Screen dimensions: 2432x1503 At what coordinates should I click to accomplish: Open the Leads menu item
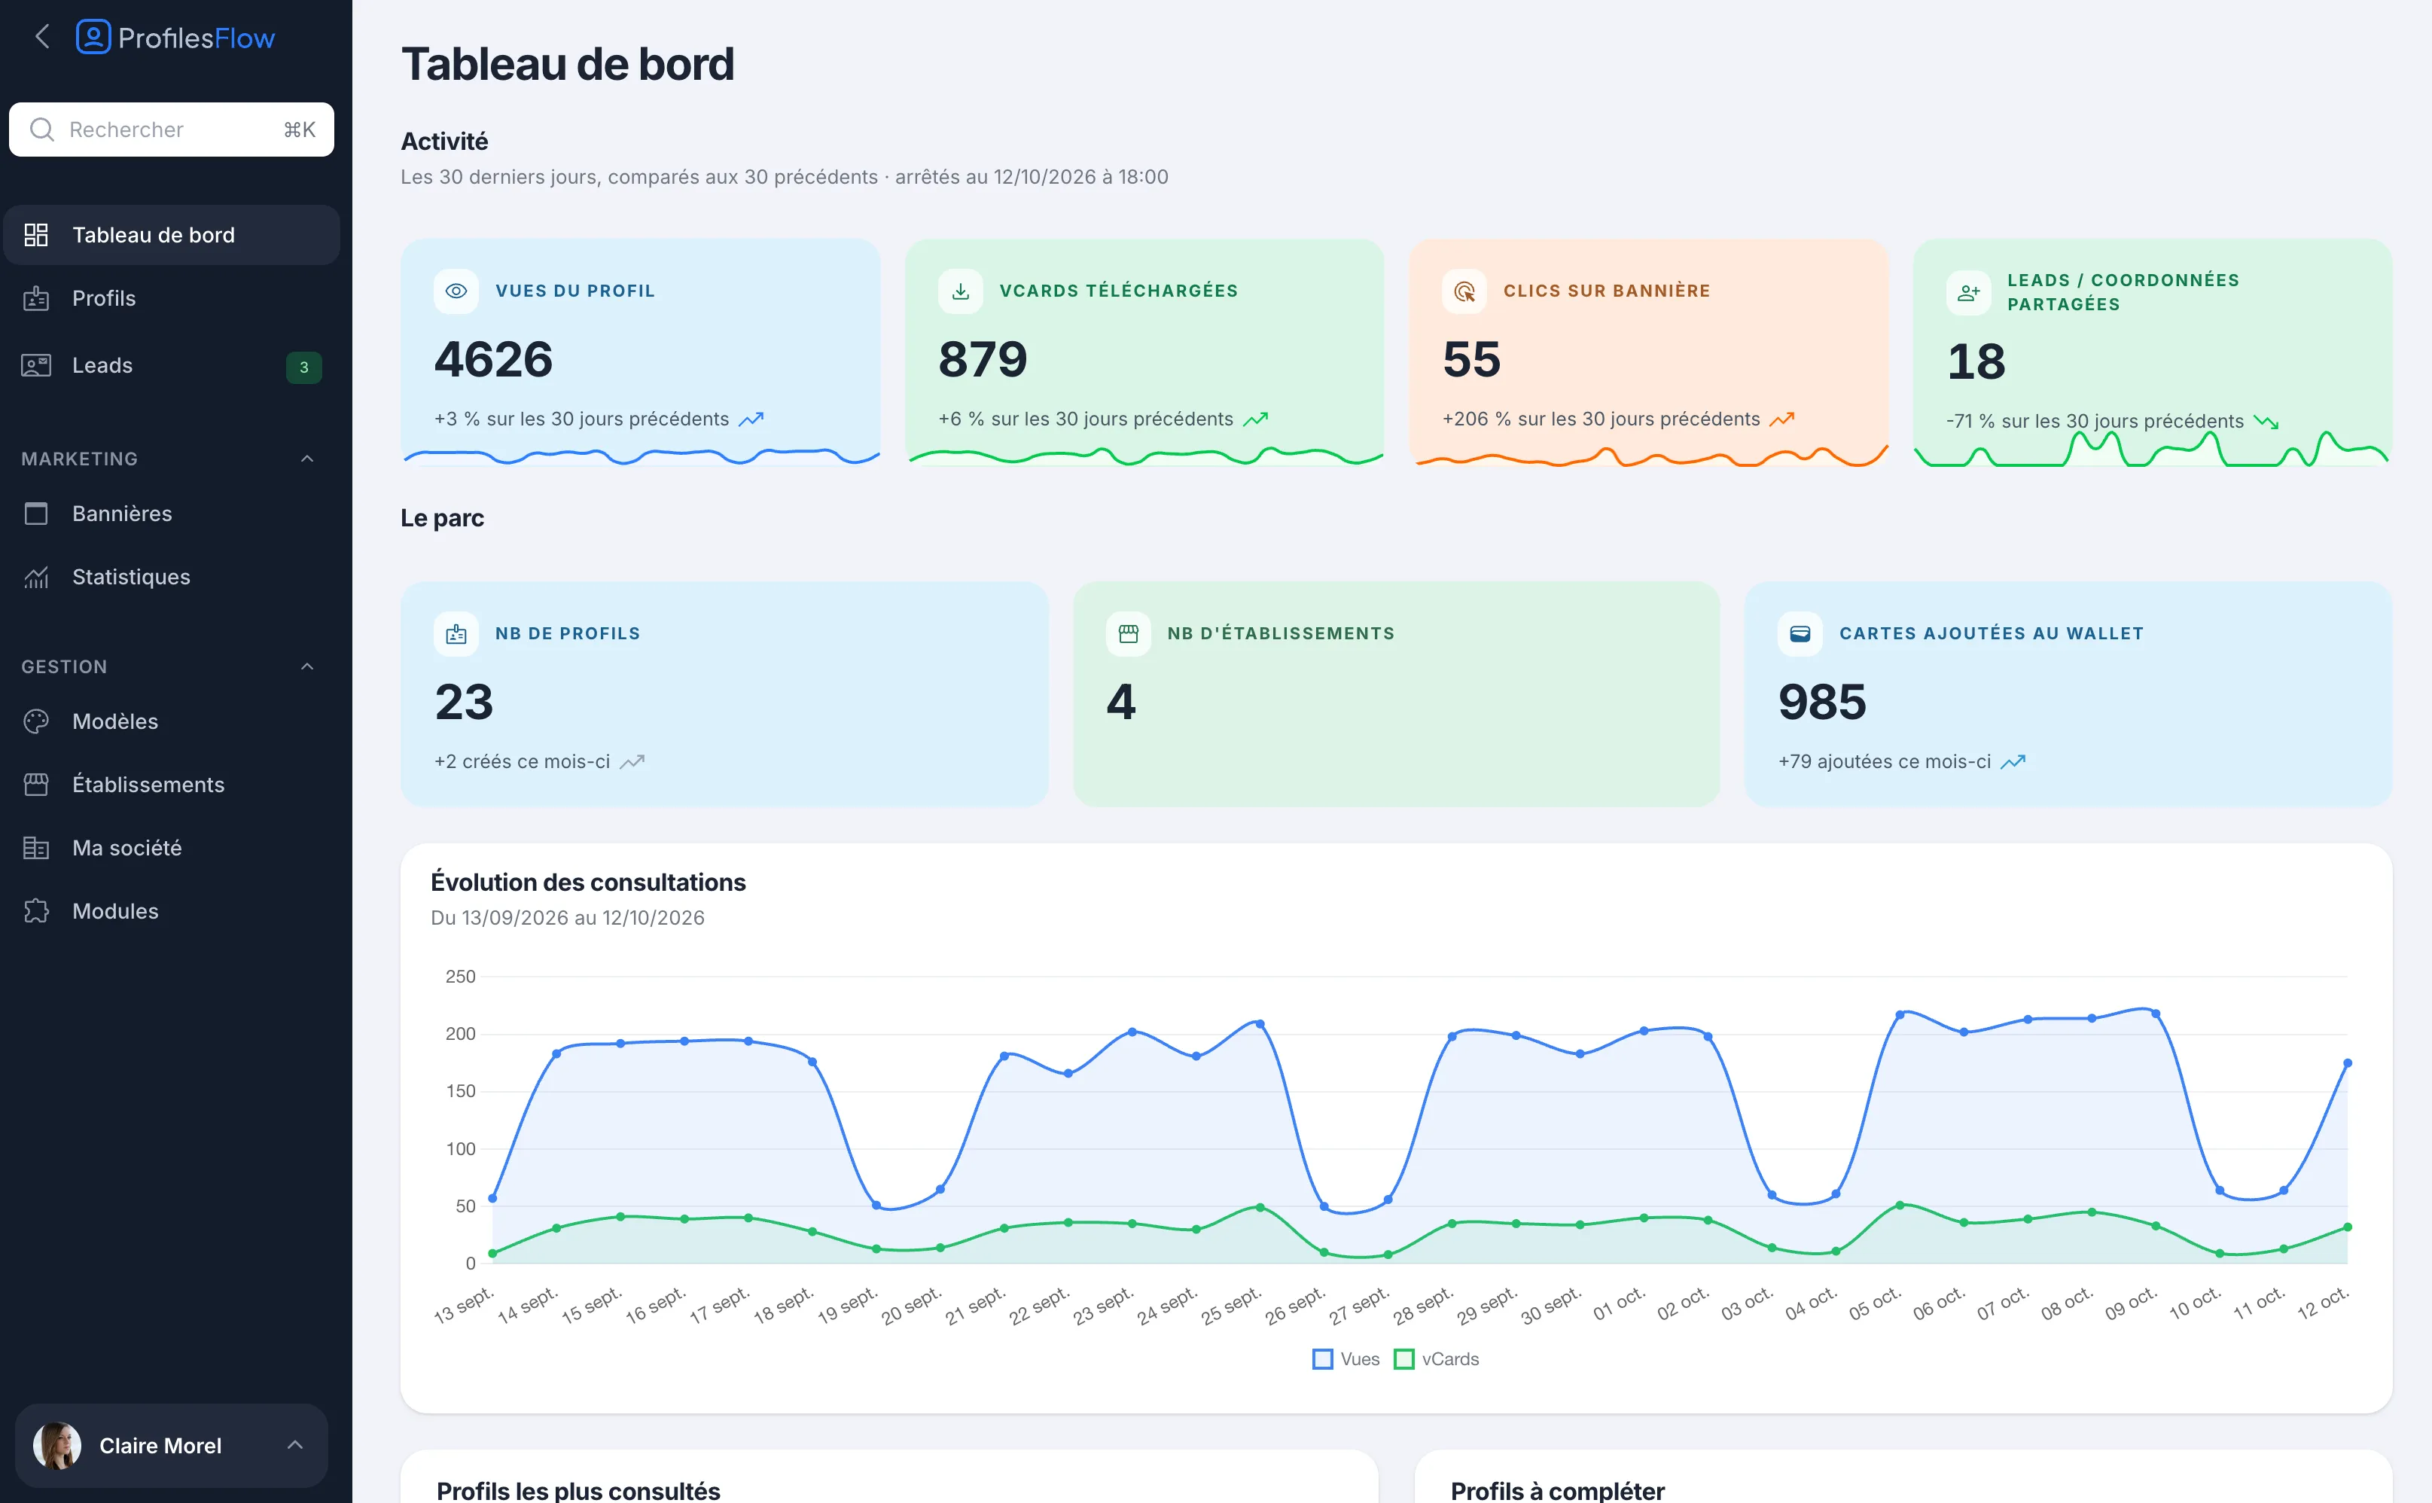click(171, 364)
